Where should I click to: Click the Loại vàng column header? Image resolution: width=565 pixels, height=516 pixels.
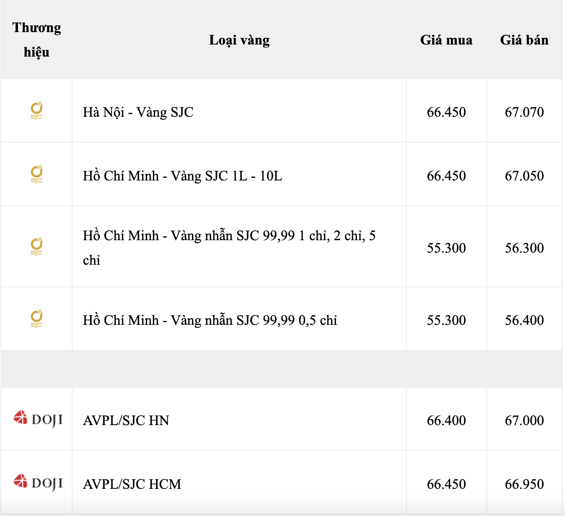tap(239, 40)
